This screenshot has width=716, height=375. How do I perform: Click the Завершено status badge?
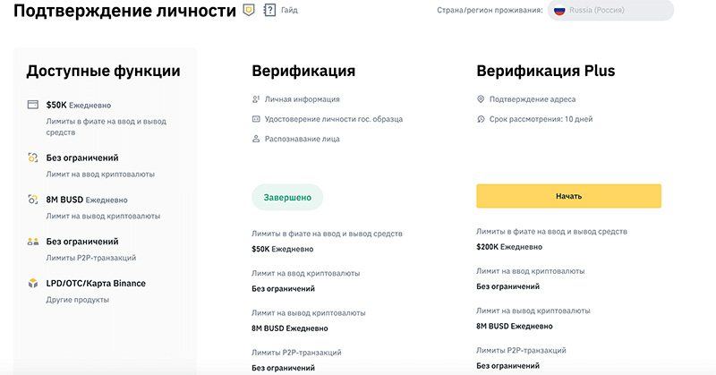[x=287, y=197]
